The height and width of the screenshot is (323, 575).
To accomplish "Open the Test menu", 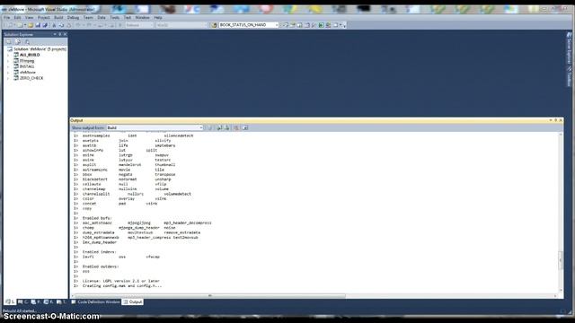I will [128, 17].
